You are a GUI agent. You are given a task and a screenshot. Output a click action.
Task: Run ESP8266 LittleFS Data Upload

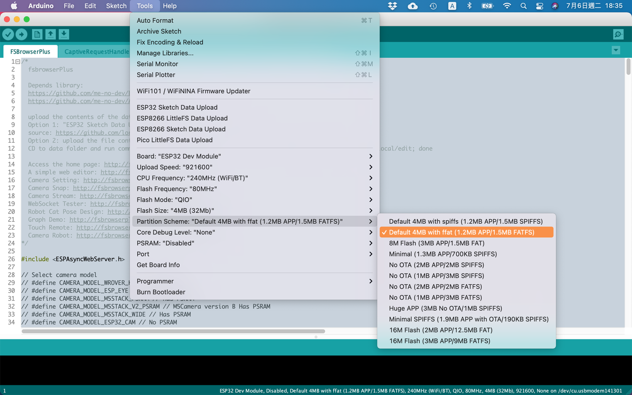[254, 118]
